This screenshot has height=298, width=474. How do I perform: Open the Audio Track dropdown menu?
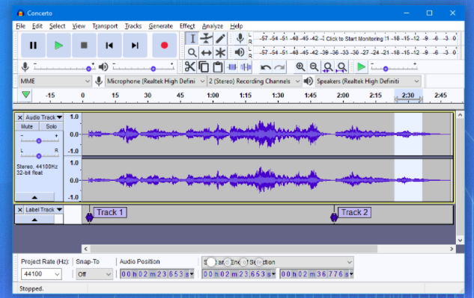(x=43, y=117)
